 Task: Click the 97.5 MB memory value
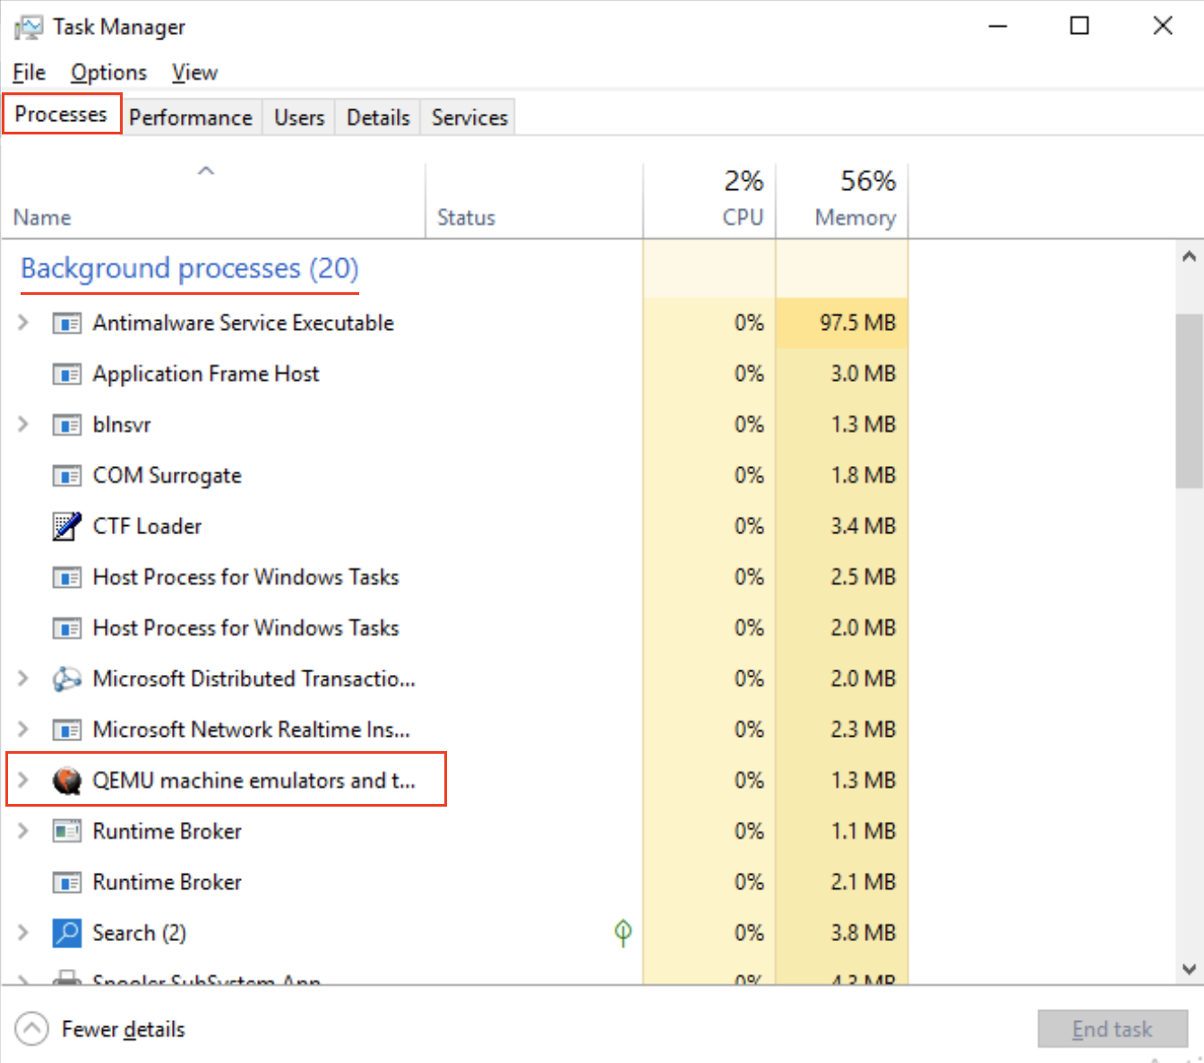tap(857, 323)
